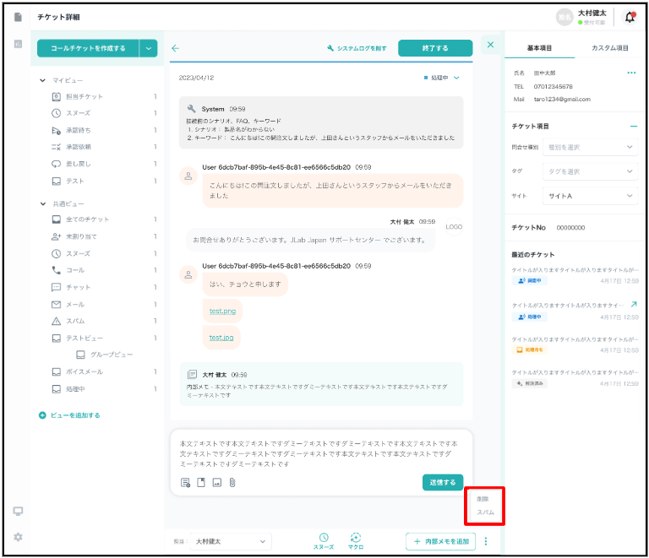Open the three-dot menu beside customer name
Image resolution: width=649 pixels, height=558 pixels.
630,73
